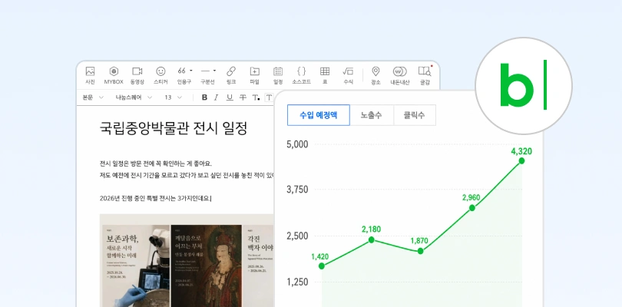Open the 본문 paragraph style dropdown
The width and height of the screenshot is (622, 307).
(x=93, y=97)
